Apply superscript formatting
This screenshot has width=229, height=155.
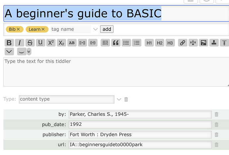tap(51, 43)
